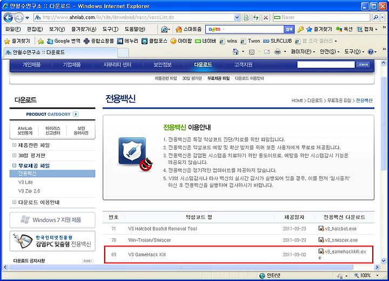The width and height of the screenshot is (389, 281).
Task: Go to 개인제품 in site navigation
Action: pos(31,65)
